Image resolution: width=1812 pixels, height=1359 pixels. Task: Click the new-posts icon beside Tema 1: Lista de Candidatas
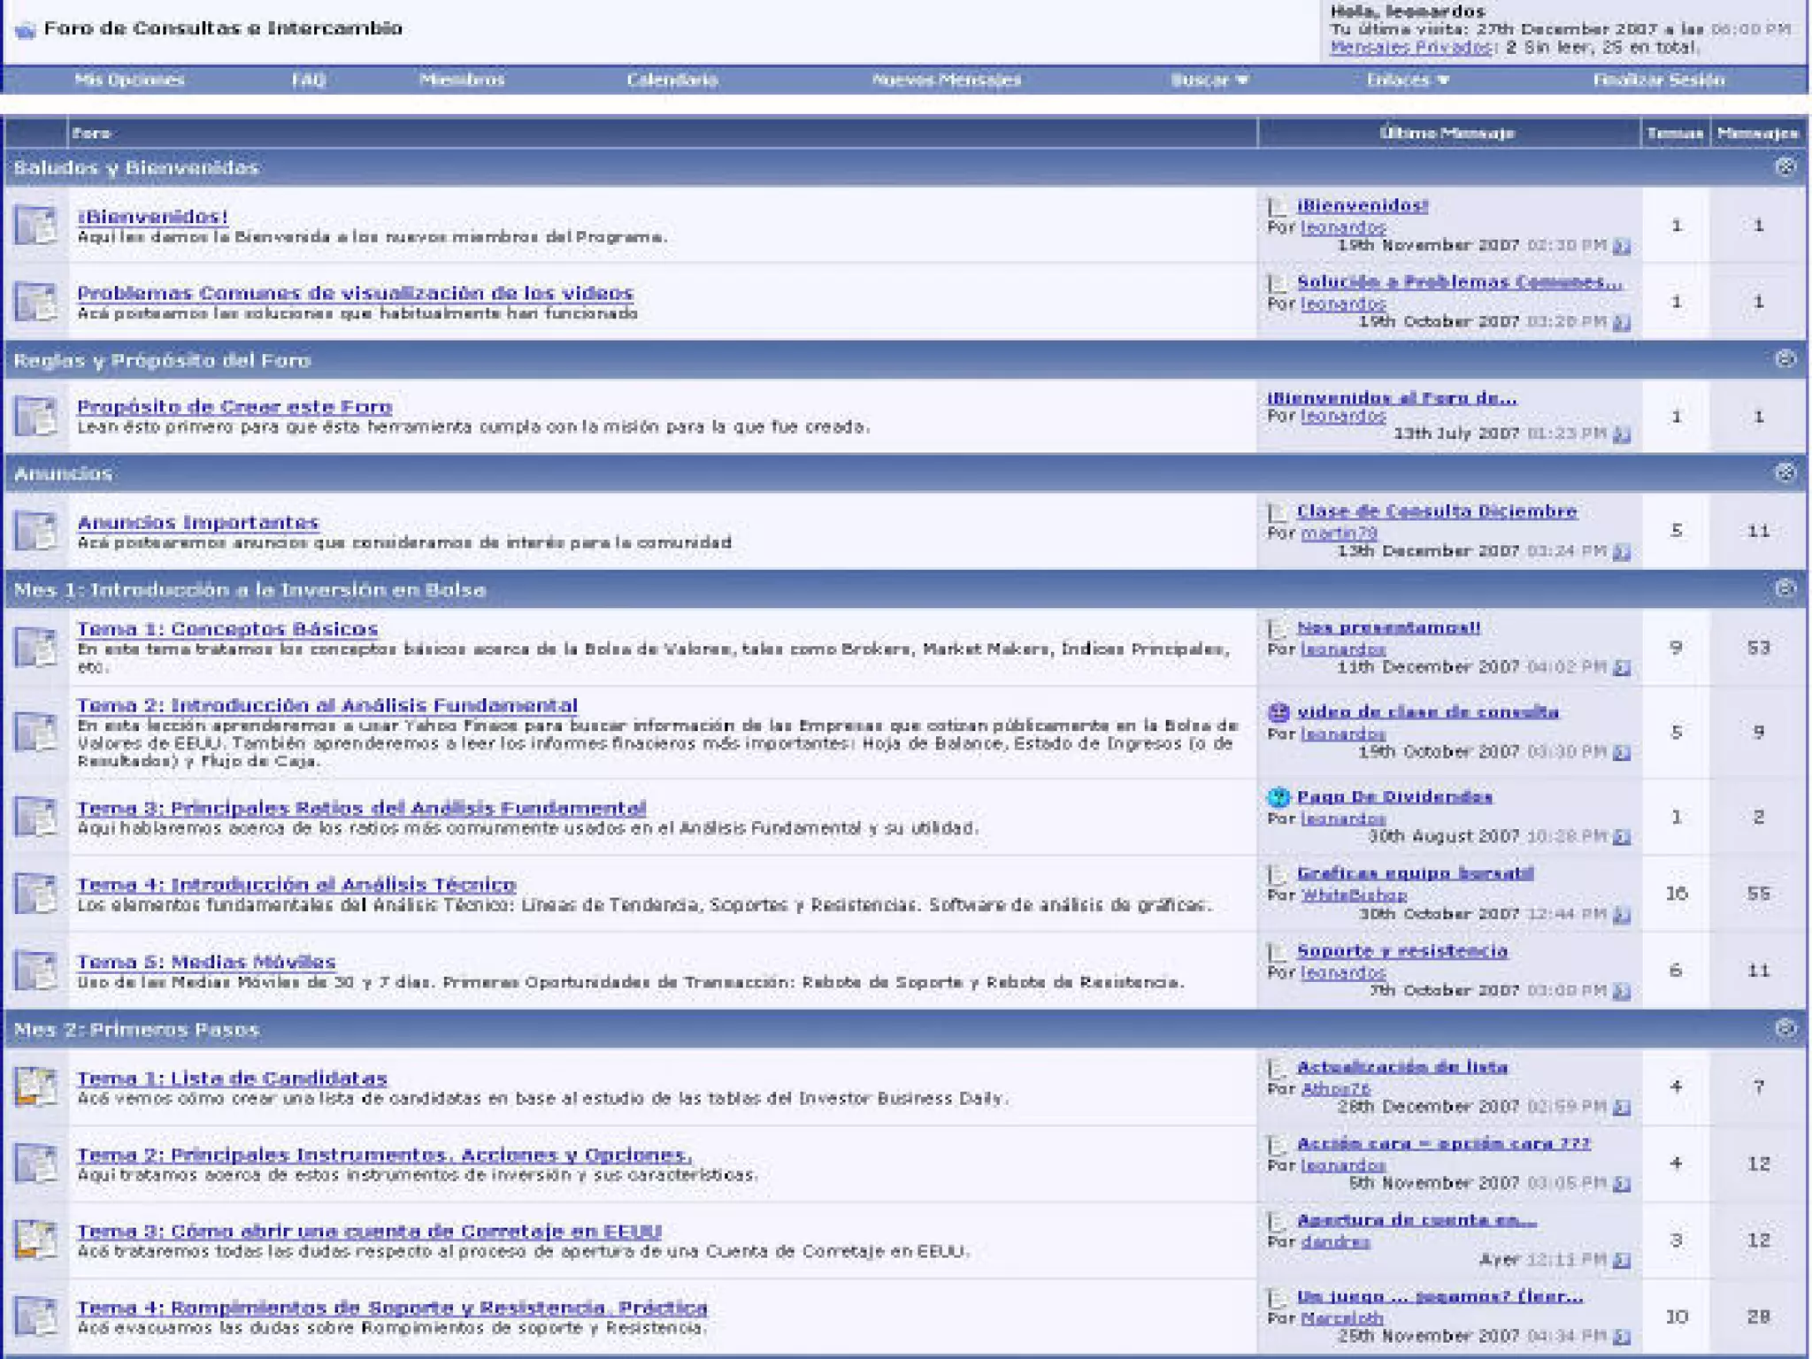tap(36, 1086)
